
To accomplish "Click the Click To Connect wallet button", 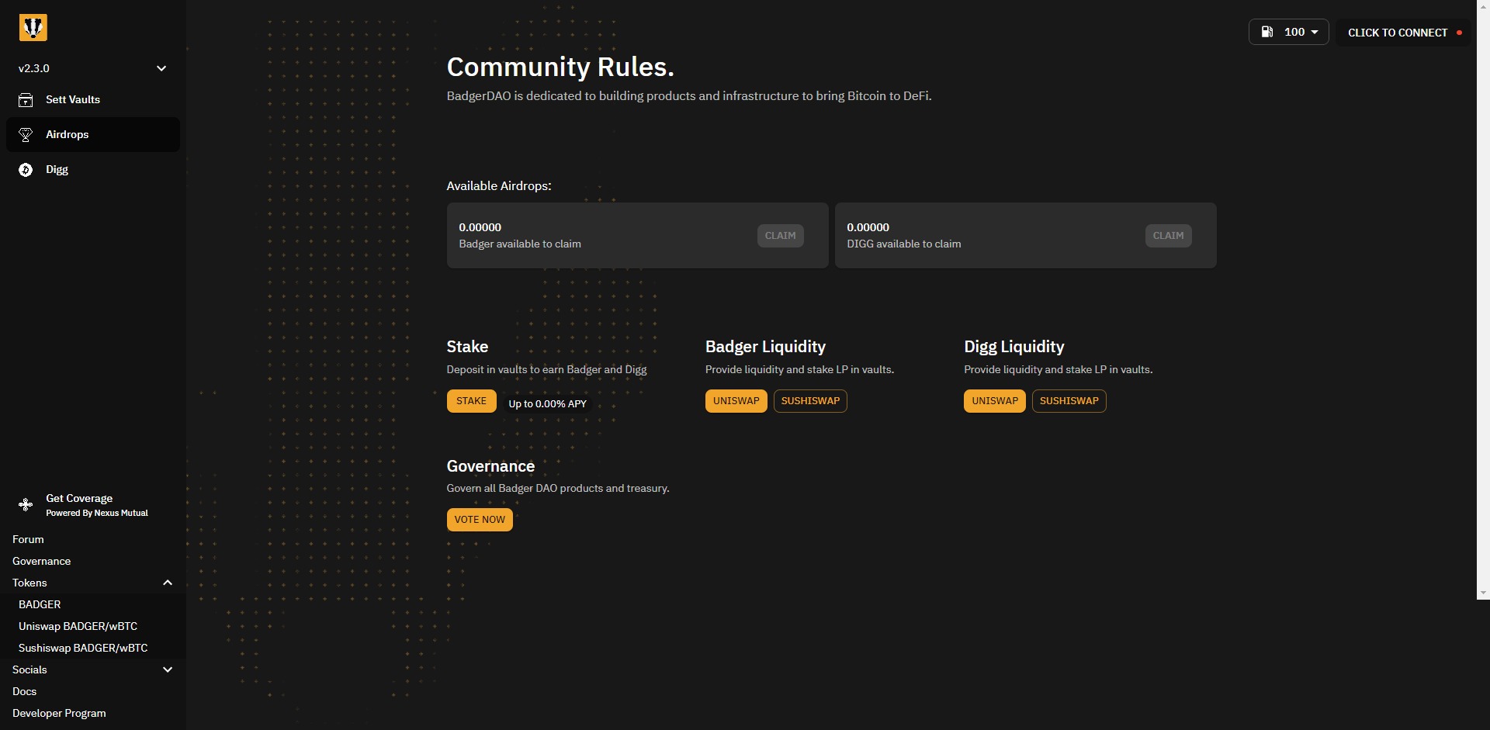I will pos(1404,33).
